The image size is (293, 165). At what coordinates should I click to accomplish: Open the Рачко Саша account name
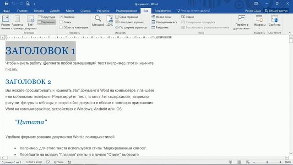tap(253, 11)
